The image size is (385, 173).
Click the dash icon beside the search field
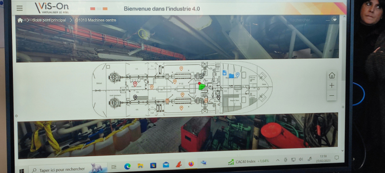click(x=328, y=21)
